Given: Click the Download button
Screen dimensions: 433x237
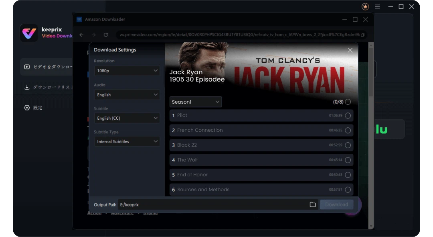Looking at the screenshot, I should 336,204.
